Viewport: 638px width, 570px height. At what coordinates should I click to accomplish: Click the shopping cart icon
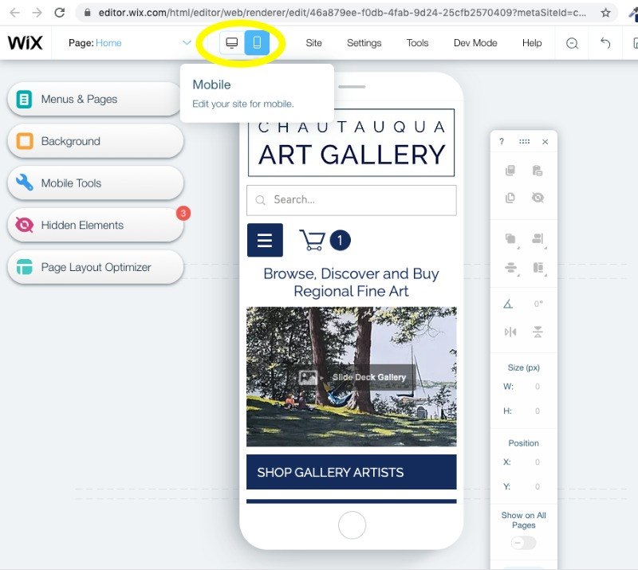(312, 240)
